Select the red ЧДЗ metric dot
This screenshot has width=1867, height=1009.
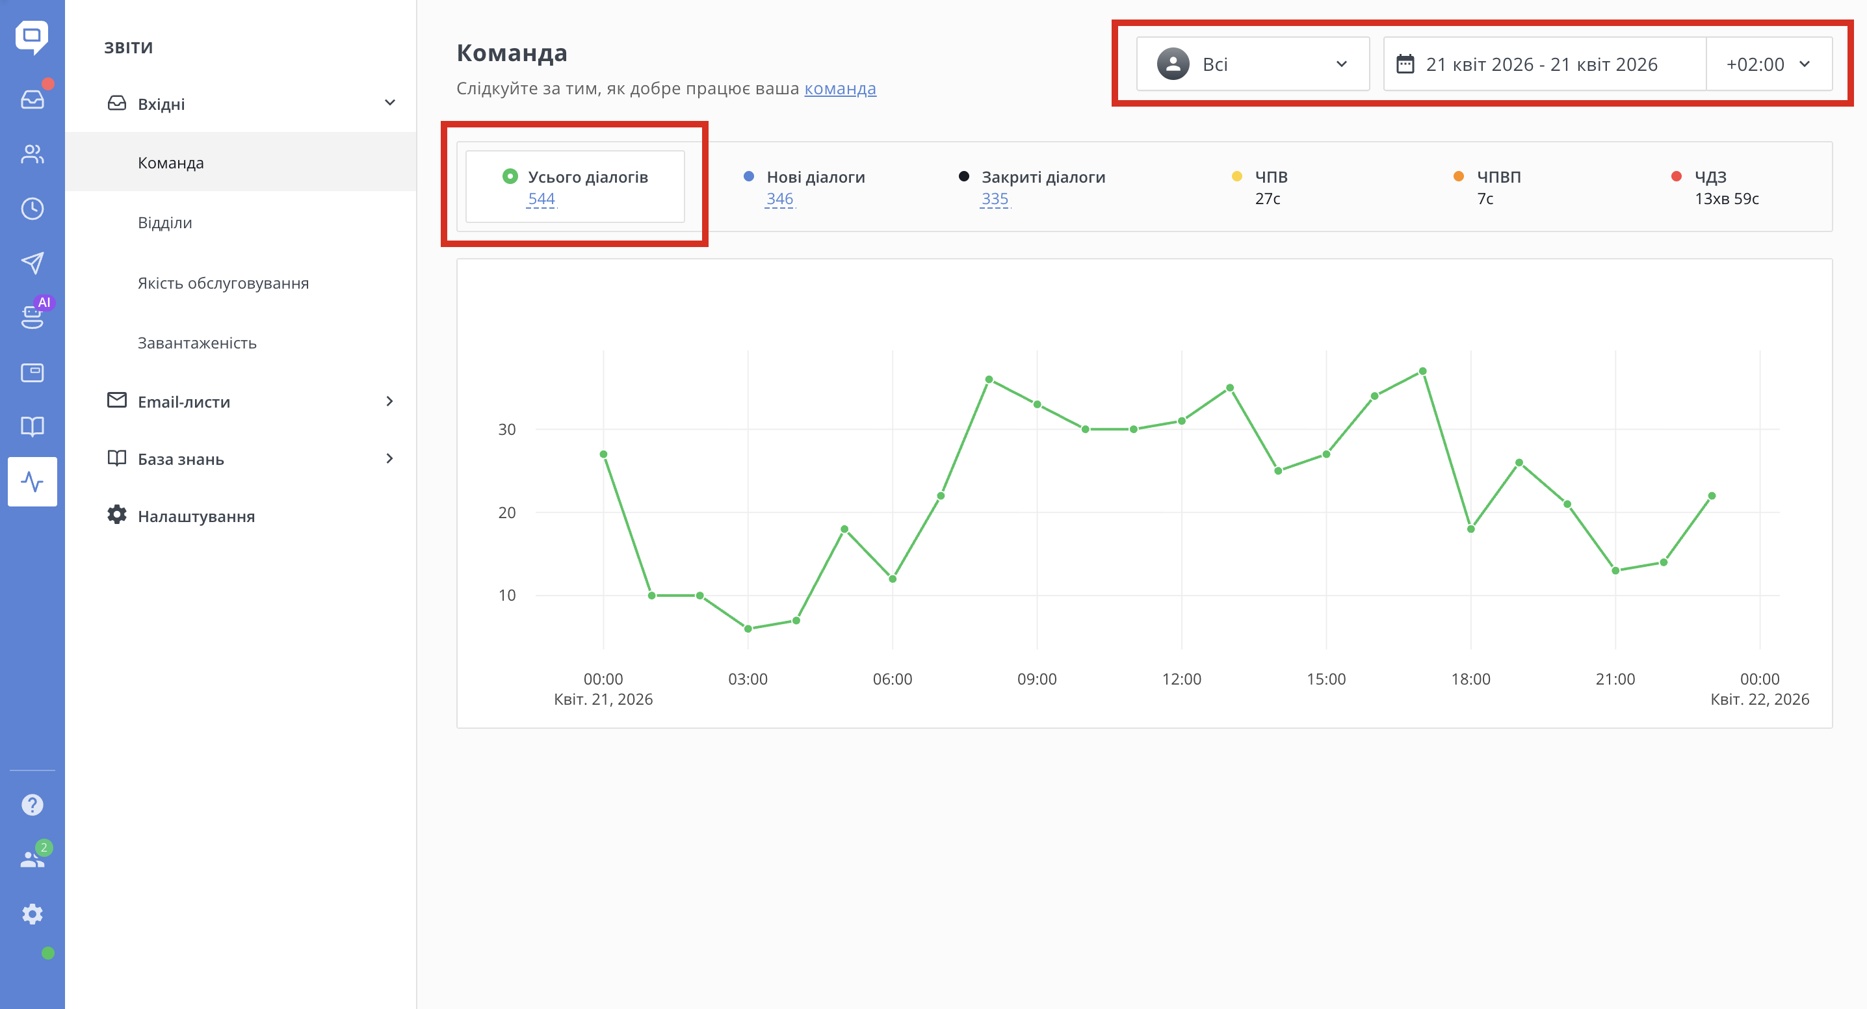1676,176
